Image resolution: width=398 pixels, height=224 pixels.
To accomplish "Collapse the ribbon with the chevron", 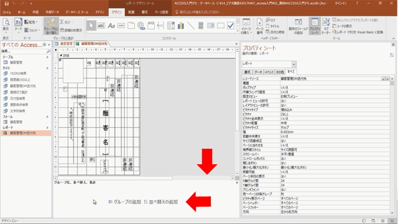I will [394, 39].
